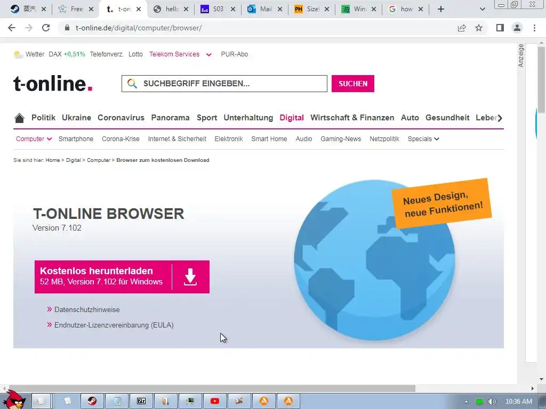This screenshot has width=546, height=409.
Task: Go back to the previous page
Action: [12, 28]
